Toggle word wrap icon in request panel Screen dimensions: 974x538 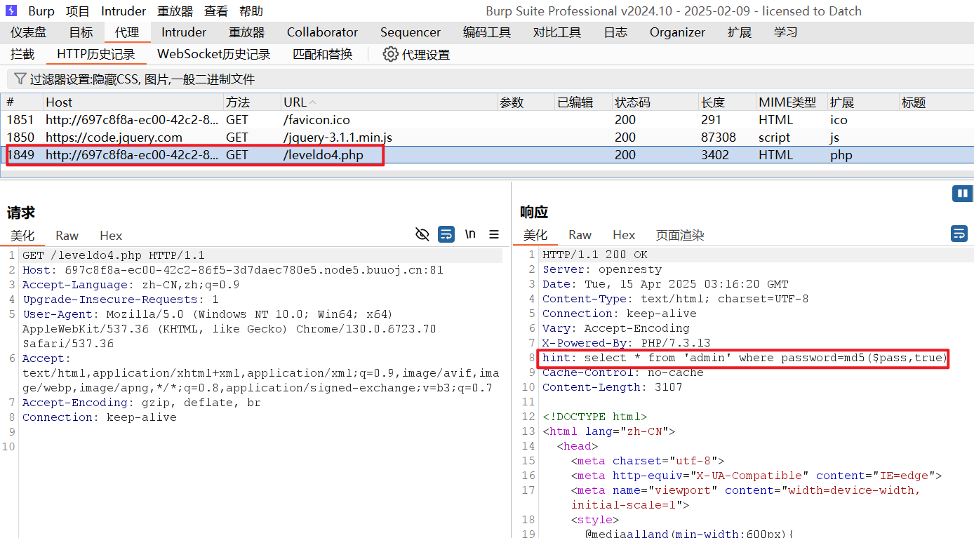point(446,234)
